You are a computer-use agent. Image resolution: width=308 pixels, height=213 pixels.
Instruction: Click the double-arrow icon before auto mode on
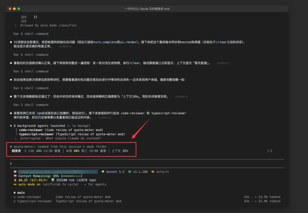(x=15, y=184)
